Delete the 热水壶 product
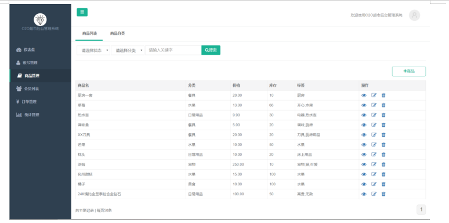Image resolution: width=449 pixels, height=223 pixels. tap(383, 115)
